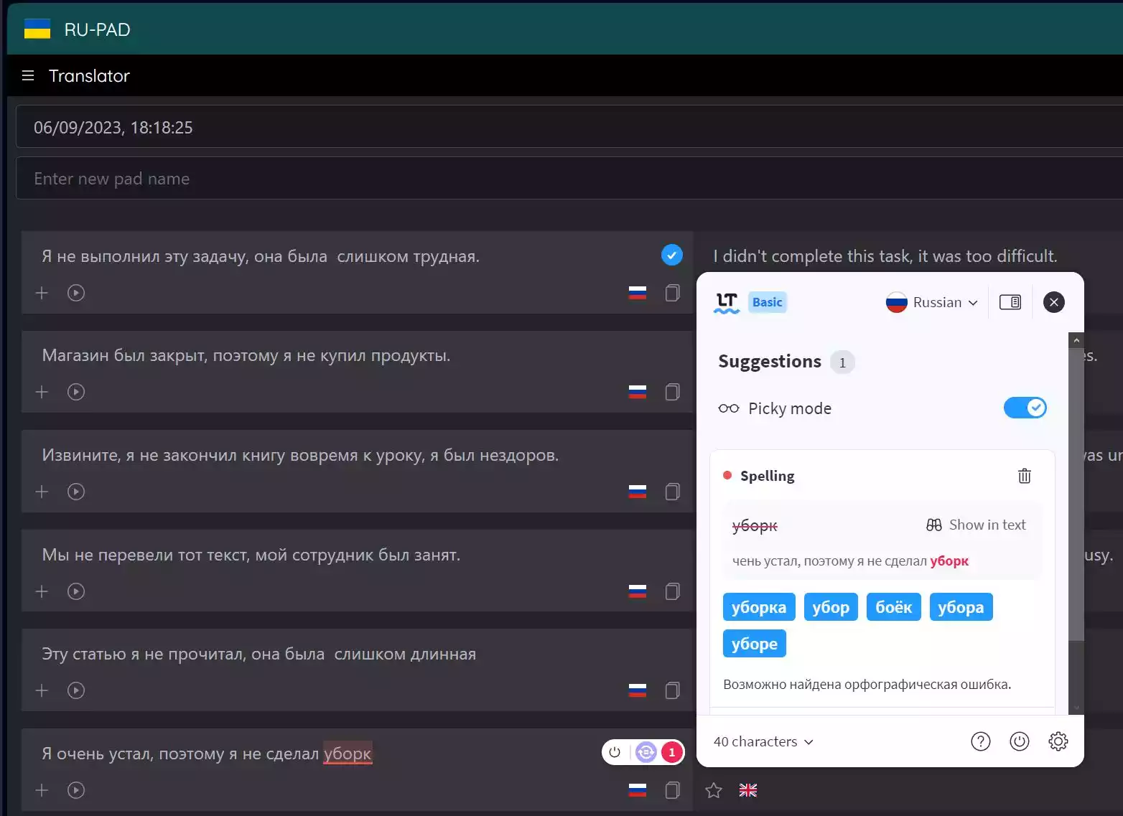This screenshot has height=816, width=1123.
Task: Click the 'Enter new pad name' field
Action: tap(569, 179)
